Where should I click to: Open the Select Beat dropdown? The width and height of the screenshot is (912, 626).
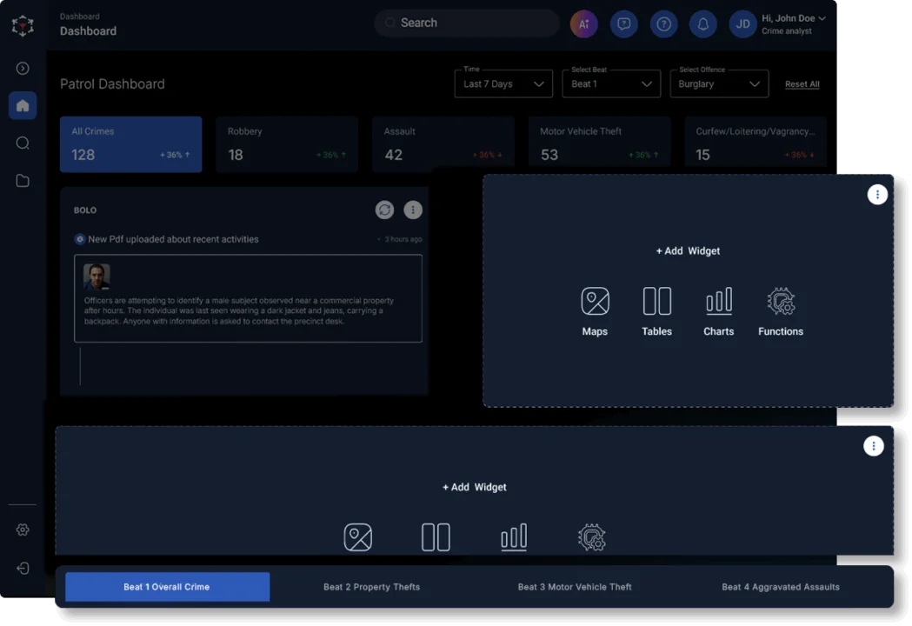[611, 84]
